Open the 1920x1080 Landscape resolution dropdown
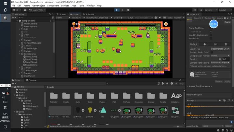 click(x=99, y=18)
